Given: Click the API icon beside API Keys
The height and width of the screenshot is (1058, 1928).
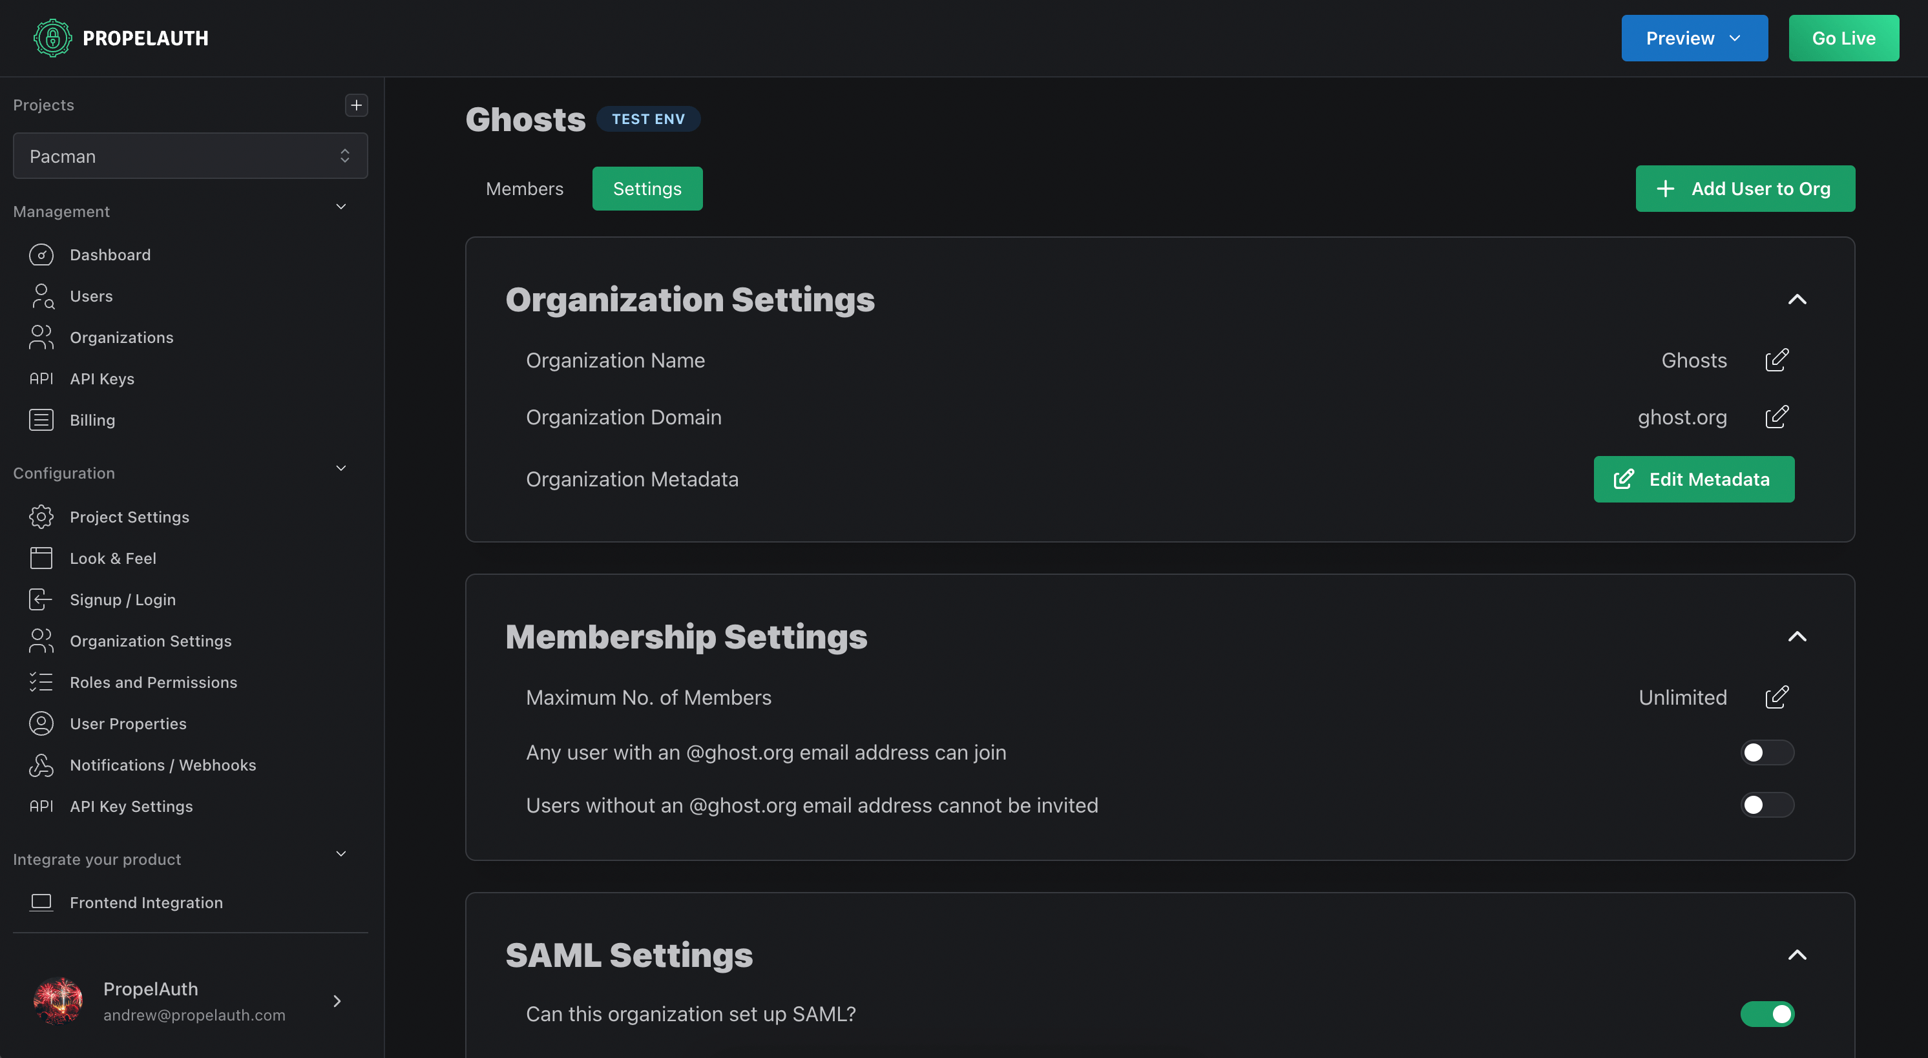Looking at the screenshot, I should (41, 379).
